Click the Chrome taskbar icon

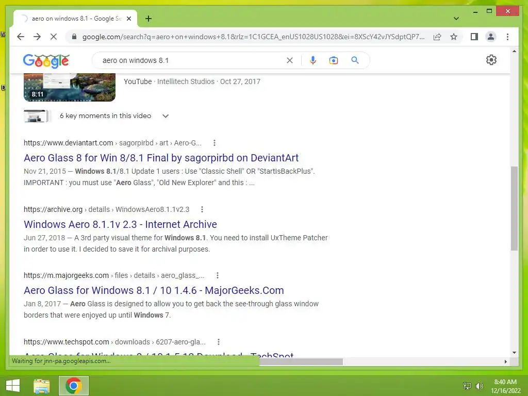click(x=74, y=386)
